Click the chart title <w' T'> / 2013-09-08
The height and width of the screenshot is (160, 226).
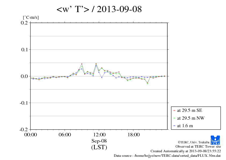[x=99, y=9]
